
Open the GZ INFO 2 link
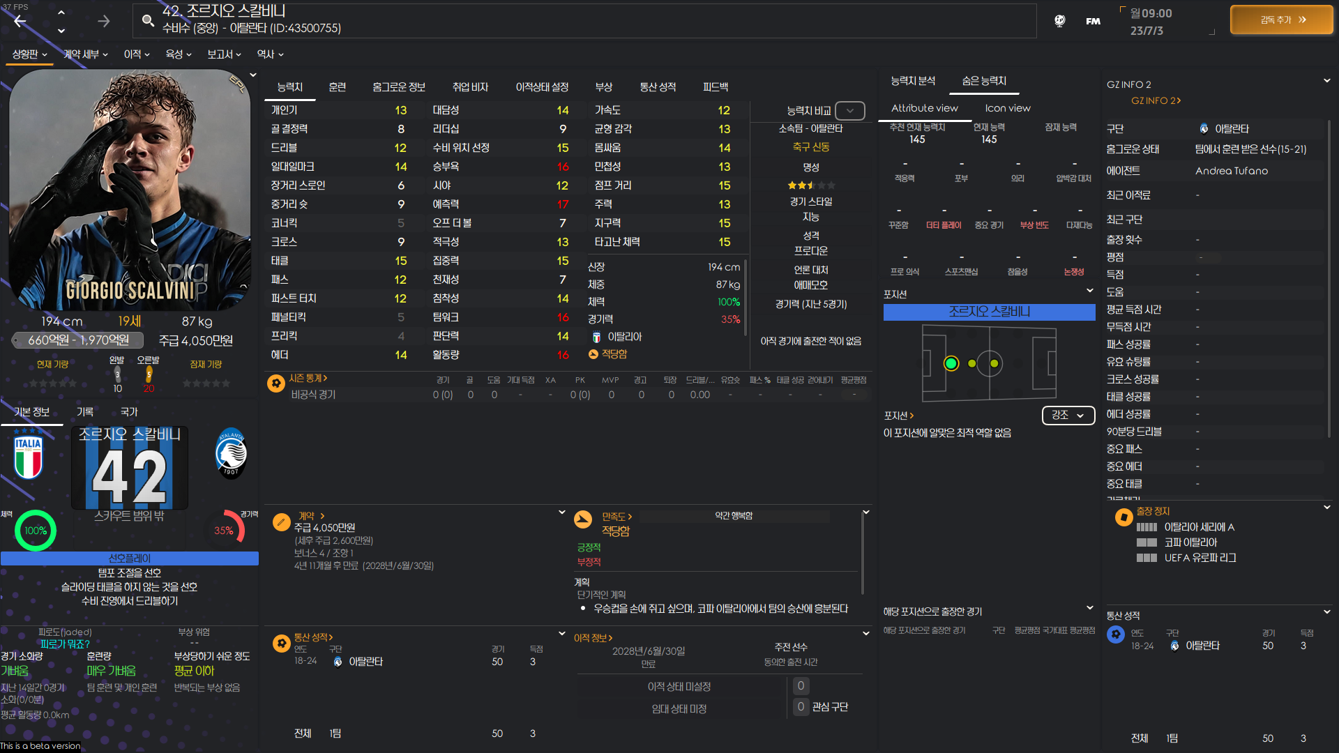click(1155, 100)
